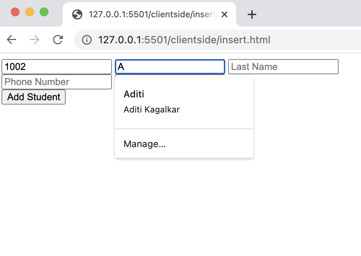Click the Aditi header in the suggestion popup
Screen dimensions: 361x256
click(134, 94)
